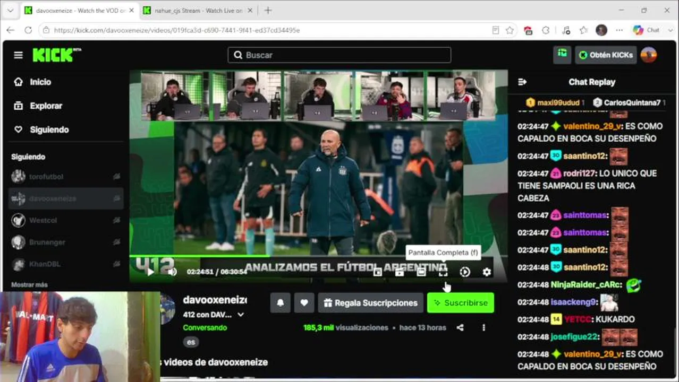
Task: Reload the page
Action: [x=28, y=30]
